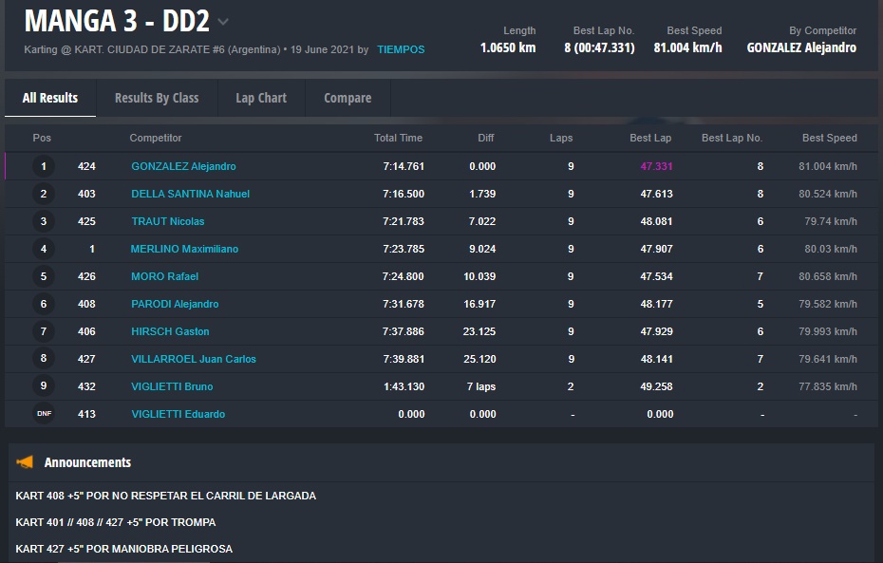
Task: Sort by the Best Lap column header
Action: [650, 138]
